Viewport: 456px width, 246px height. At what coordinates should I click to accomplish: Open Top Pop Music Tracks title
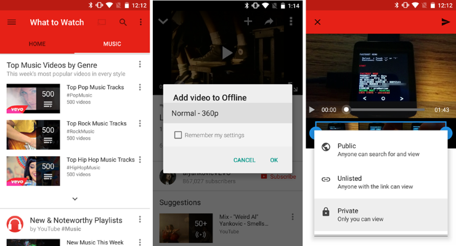pos(96,87)
